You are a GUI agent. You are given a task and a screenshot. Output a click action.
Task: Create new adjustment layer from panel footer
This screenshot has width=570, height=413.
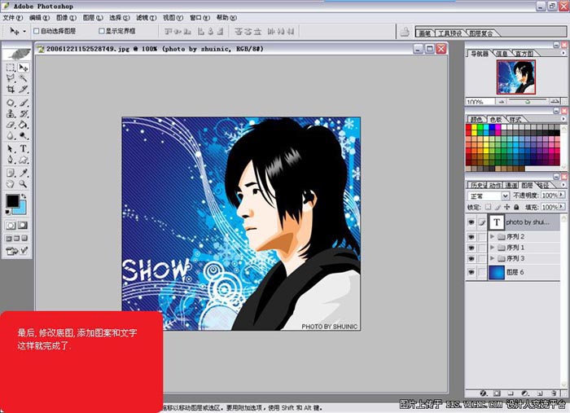tap(524, 393)
